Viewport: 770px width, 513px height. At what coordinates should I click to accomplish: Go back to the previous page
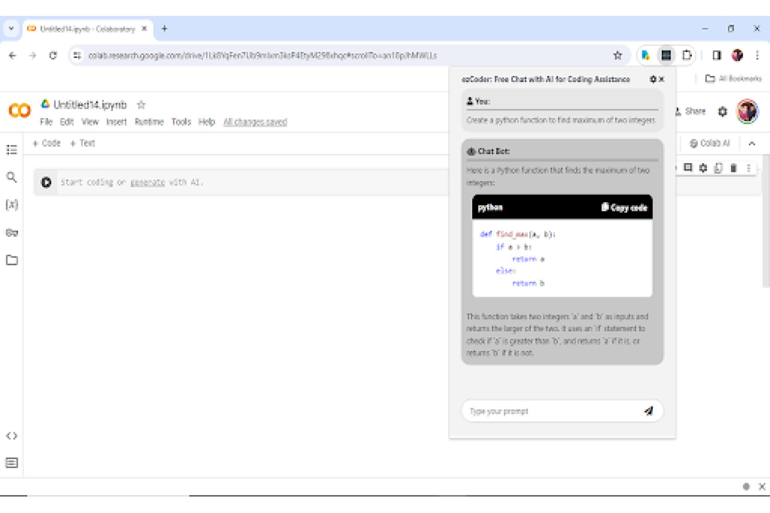[13, 55]
